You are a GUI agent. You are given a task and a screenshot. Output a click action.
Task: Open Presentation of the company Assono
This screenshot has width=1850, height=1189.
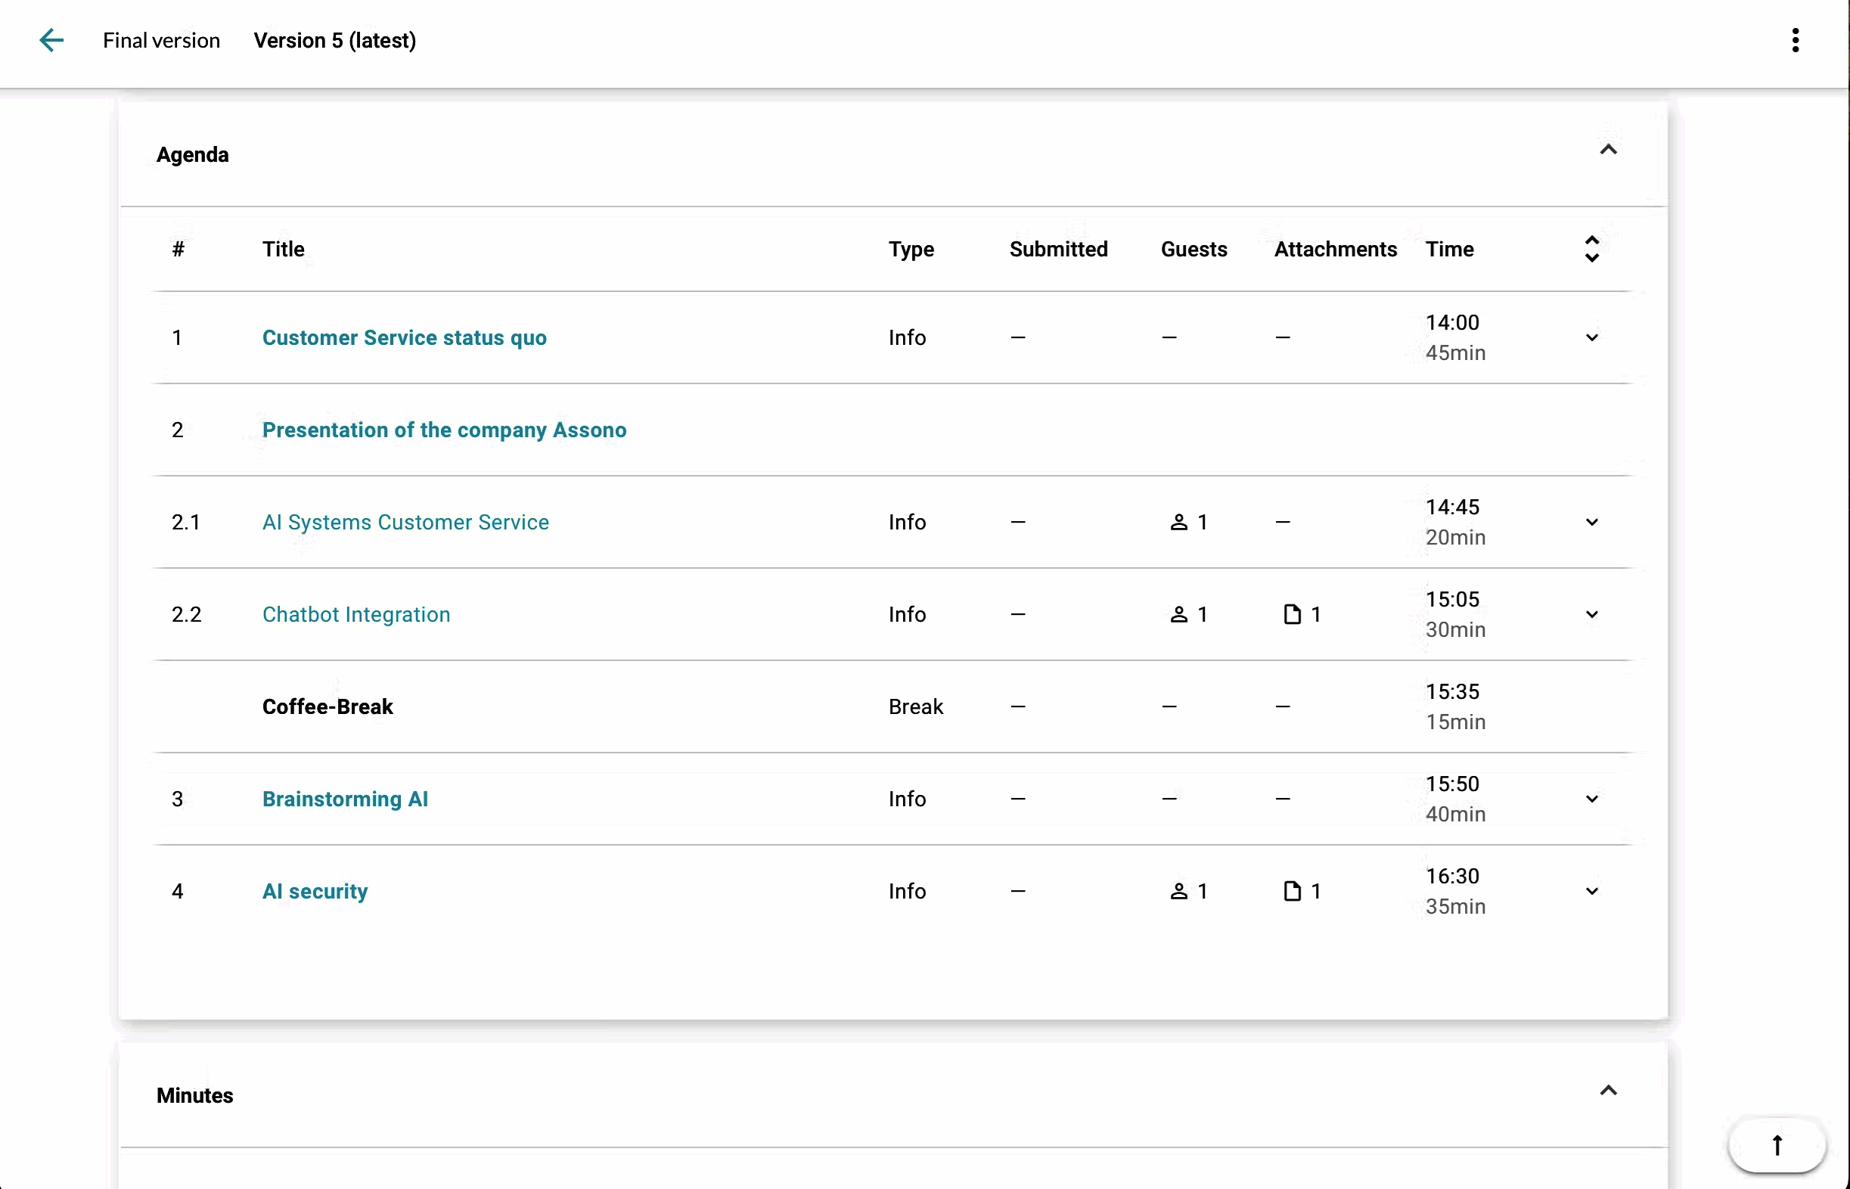point(444,430)
